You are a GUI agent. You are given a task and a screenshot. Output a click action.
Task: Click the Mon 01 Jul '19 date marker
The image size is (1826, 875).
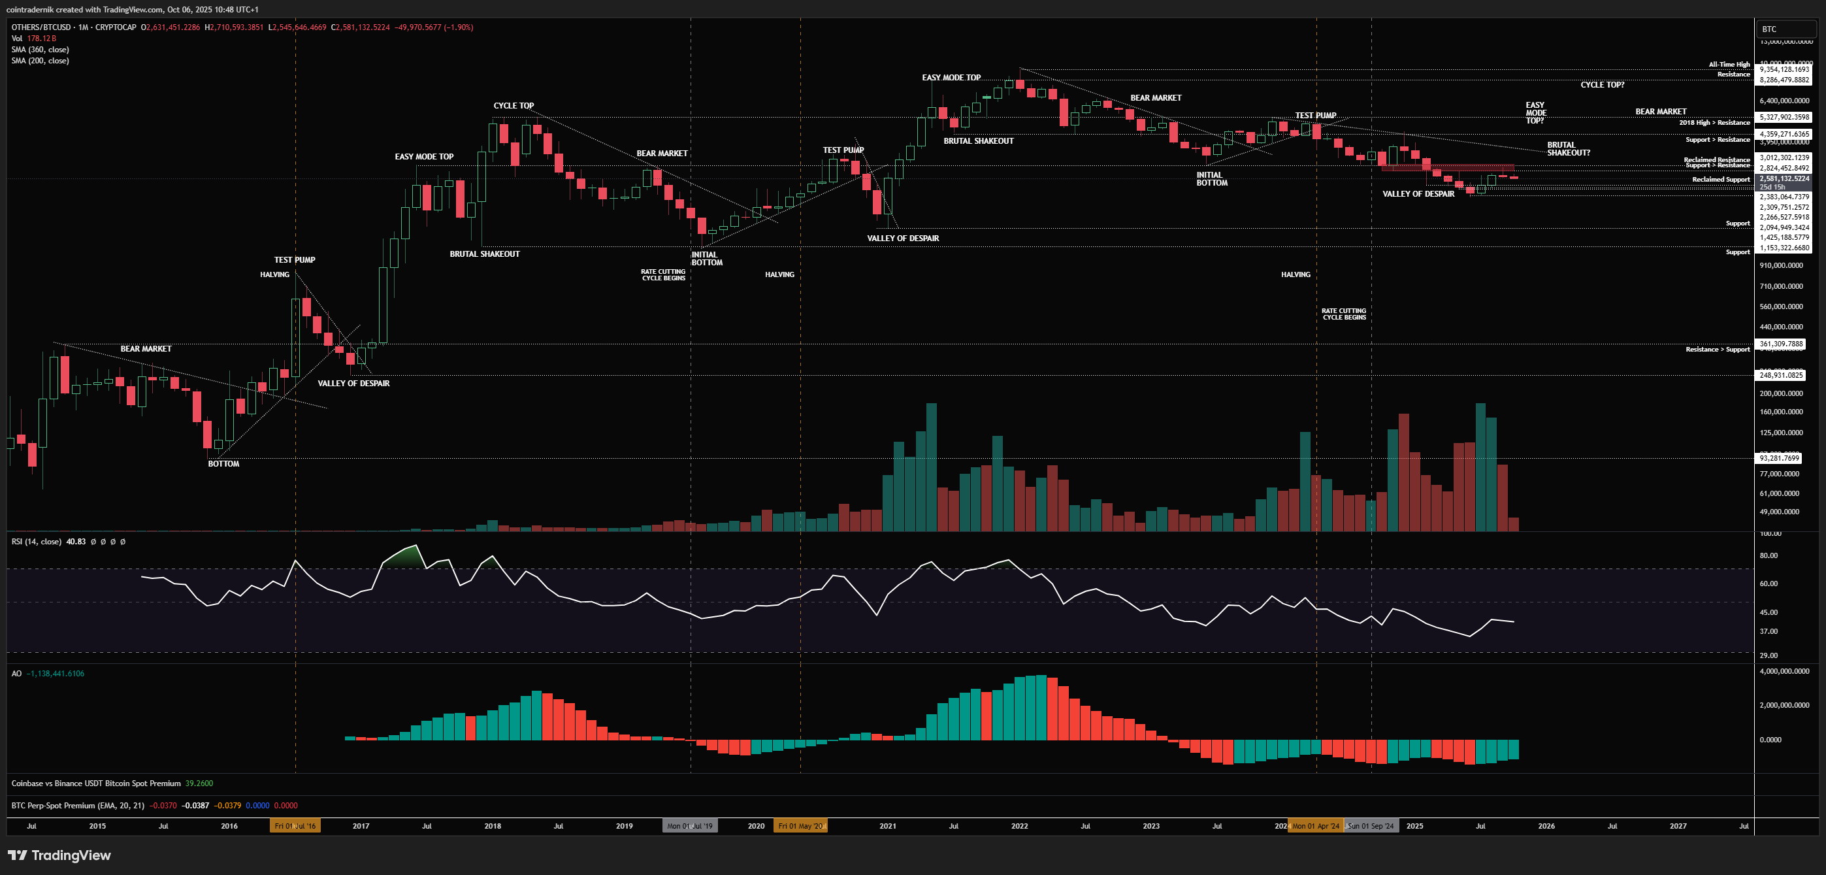(690, 826)
